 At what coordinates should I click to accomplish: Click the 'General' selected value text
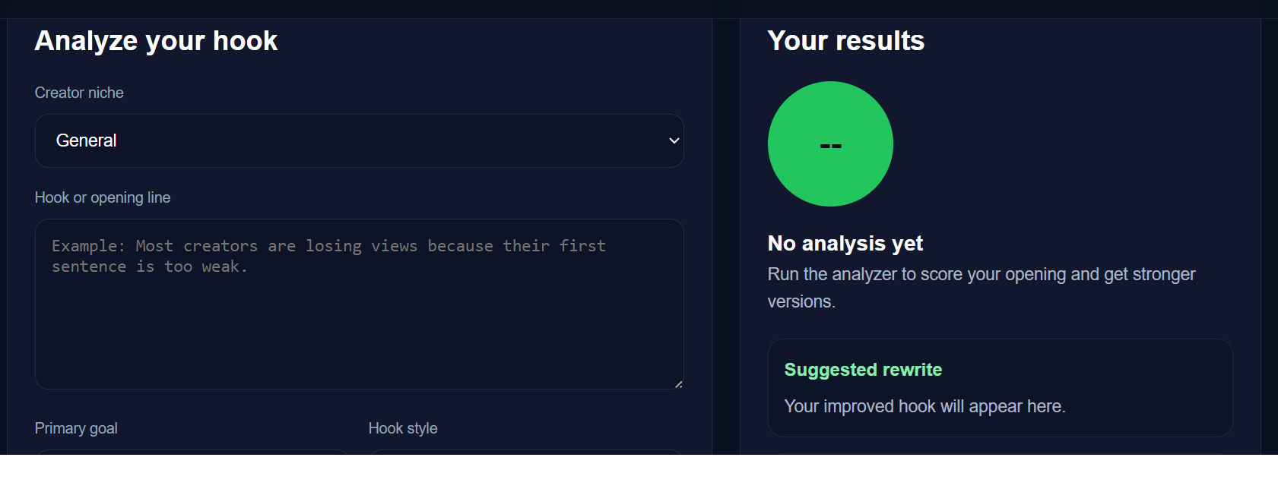[87, 141]
